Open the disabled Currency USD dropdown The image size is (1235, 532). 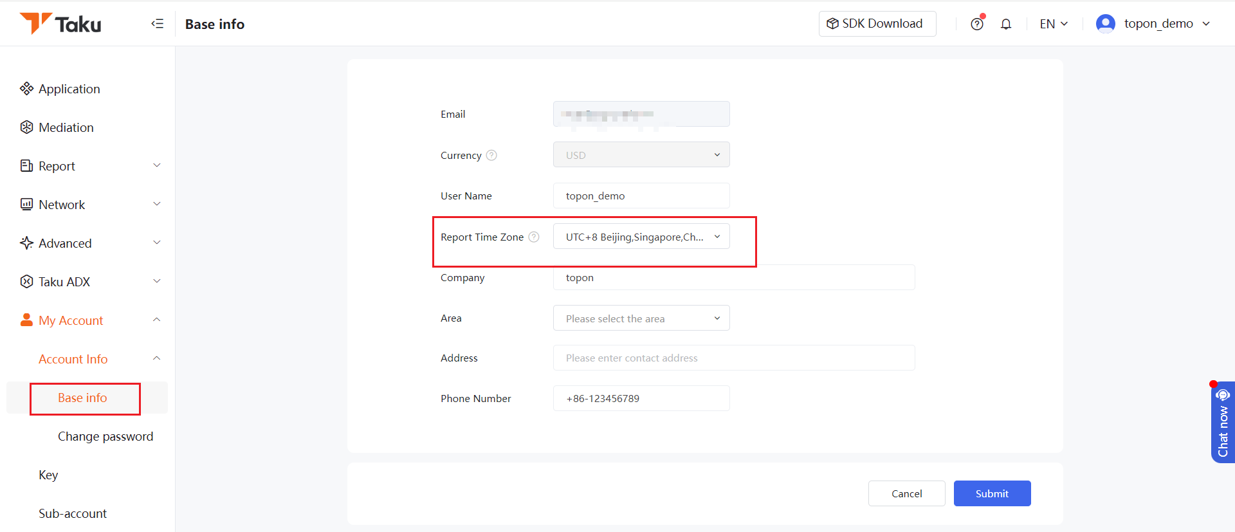(x=641, y=155)
